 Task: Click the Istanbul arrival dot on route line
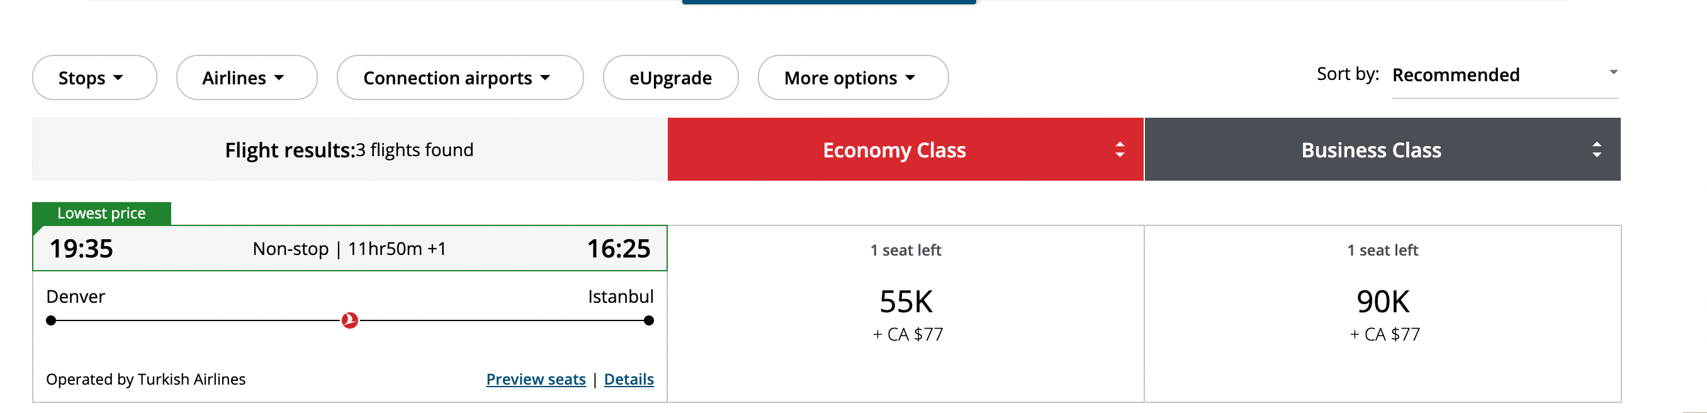(x=649, y=321)
